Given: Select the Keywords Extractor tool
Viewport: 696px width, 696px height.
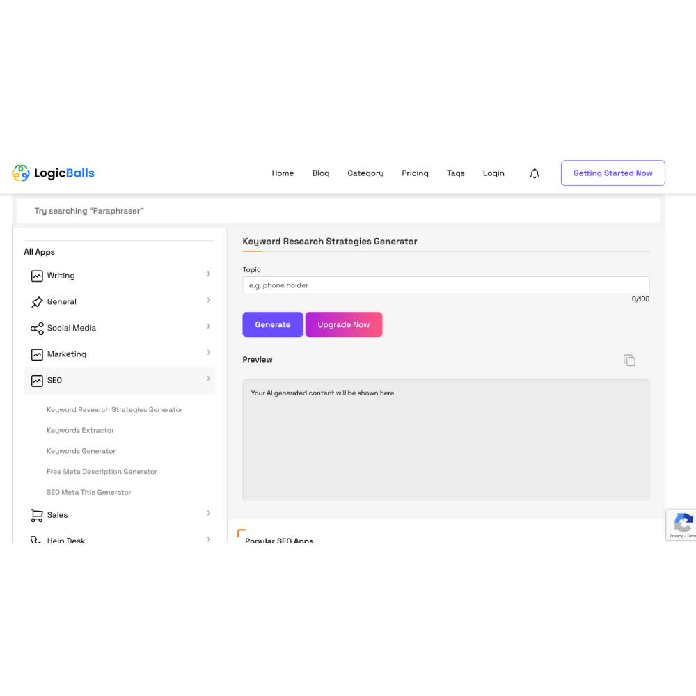Looking at the screenshot, I should tap(79, 430).
